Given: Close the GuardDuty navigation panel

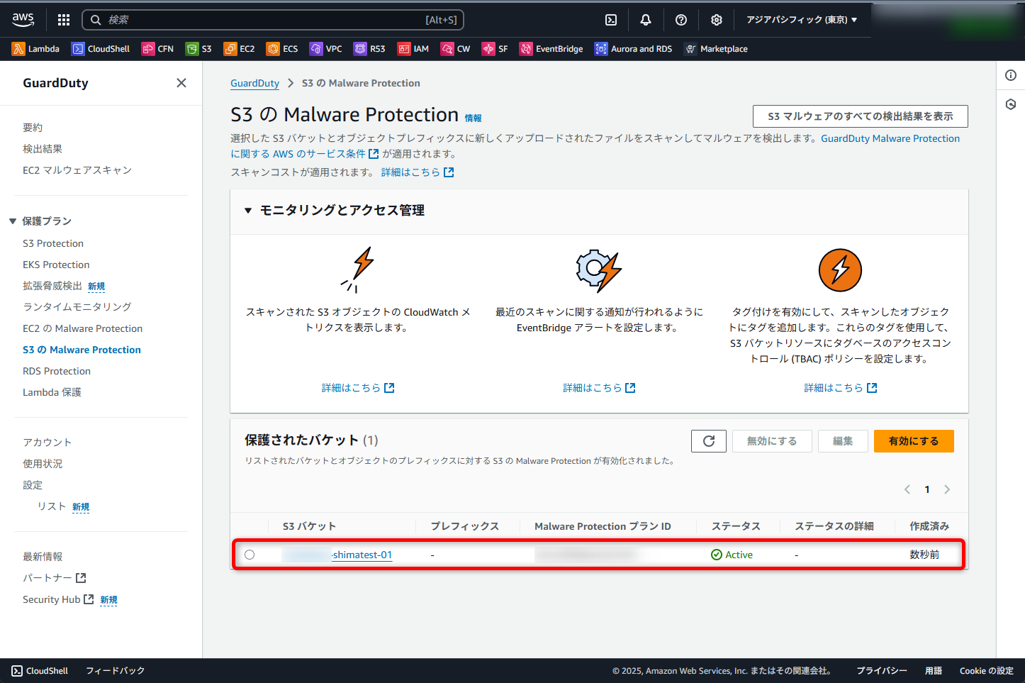Looking at the screenshot, I should (181, 83).
